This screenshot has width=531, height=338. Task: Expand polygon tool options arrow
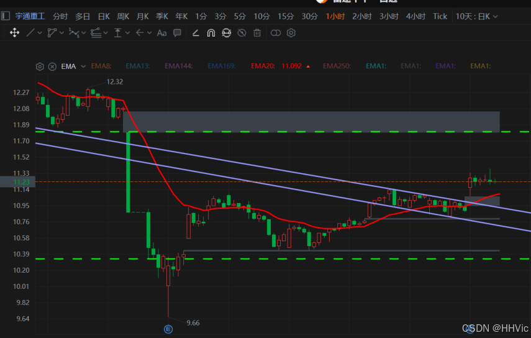click(x=61, y=33)
